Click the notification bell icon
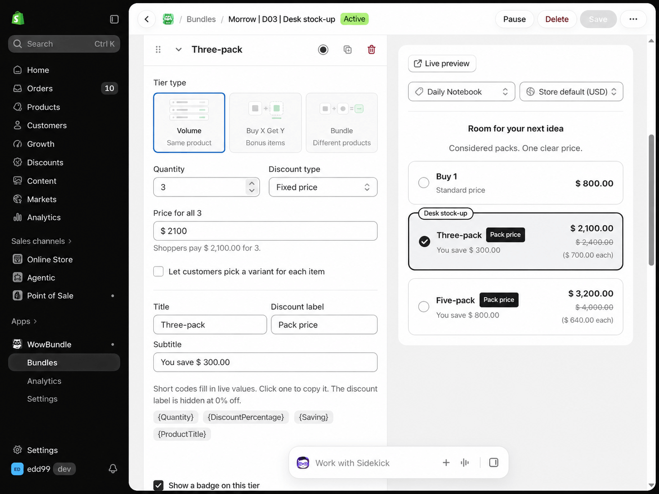Viewport: 659px width, 494px height. (113, 469)
